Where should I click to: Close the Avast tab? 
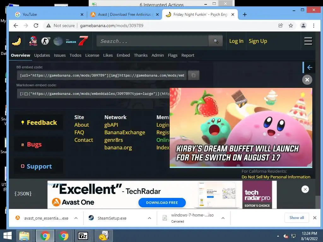pyautogui.click(x=157, y=14)
